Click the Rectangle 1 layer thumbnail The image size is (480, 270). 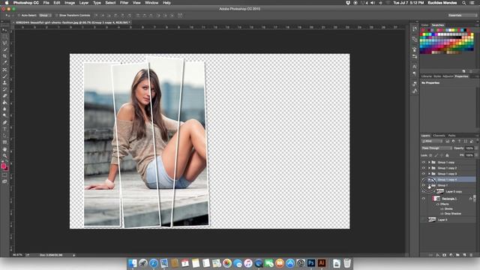point(436,199)
